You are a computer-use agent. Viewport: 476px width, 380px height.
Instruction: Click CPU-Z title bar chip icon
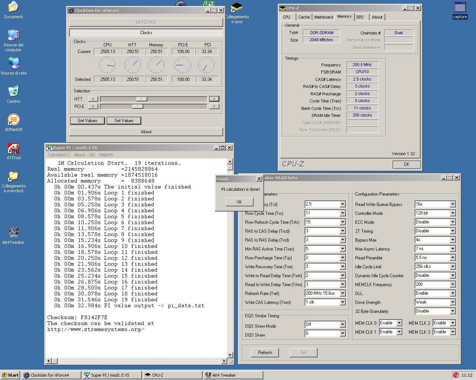pos(282,8)
